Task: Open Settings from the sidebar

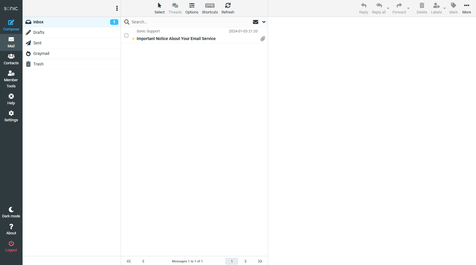Action: [x=11, y=116]
